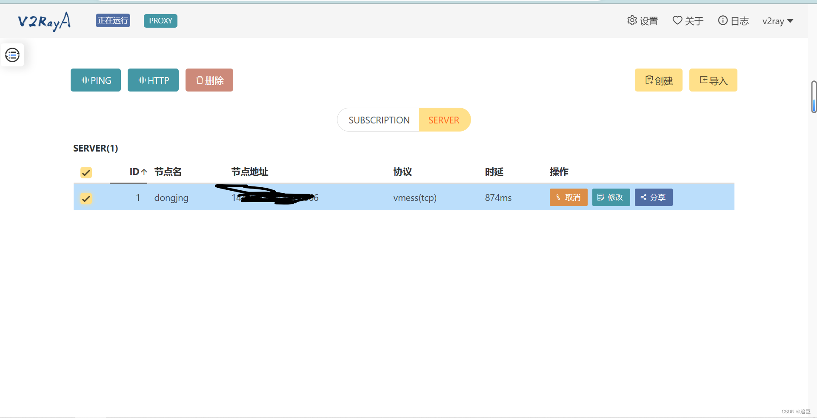Click the V2RayA logo

pyautogui.click(x=44, y=21)
